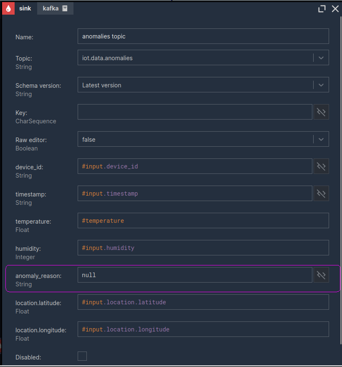Toggle expression editor switch for Key field
Image resolution: width=342 pixels, height=367 pixels.
click(321, 112)
